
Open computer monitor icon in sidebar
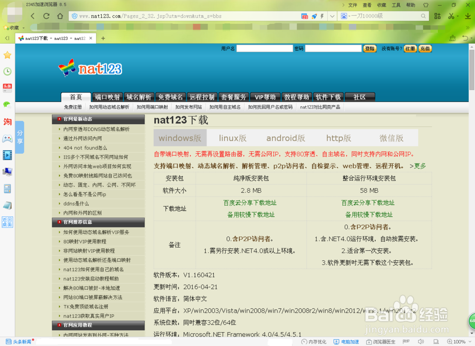(x=7, y=172)
